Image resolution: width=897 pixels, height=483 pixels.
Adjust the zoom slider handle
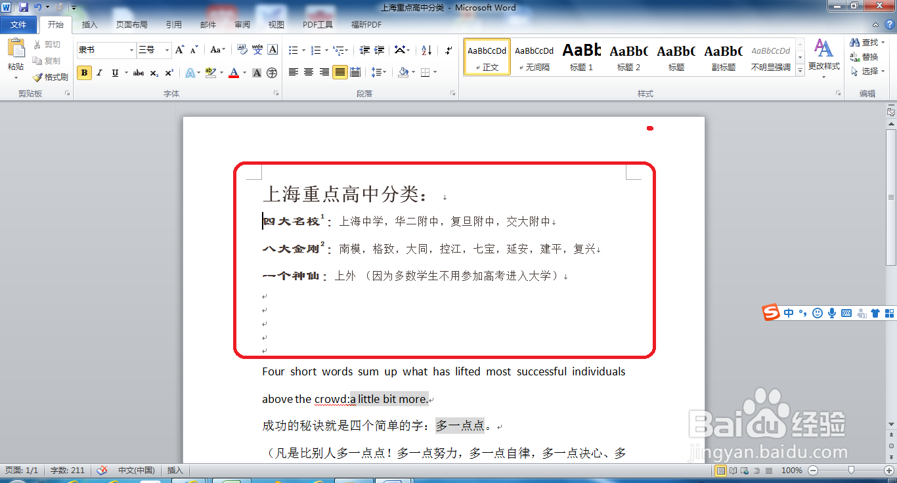851,471
